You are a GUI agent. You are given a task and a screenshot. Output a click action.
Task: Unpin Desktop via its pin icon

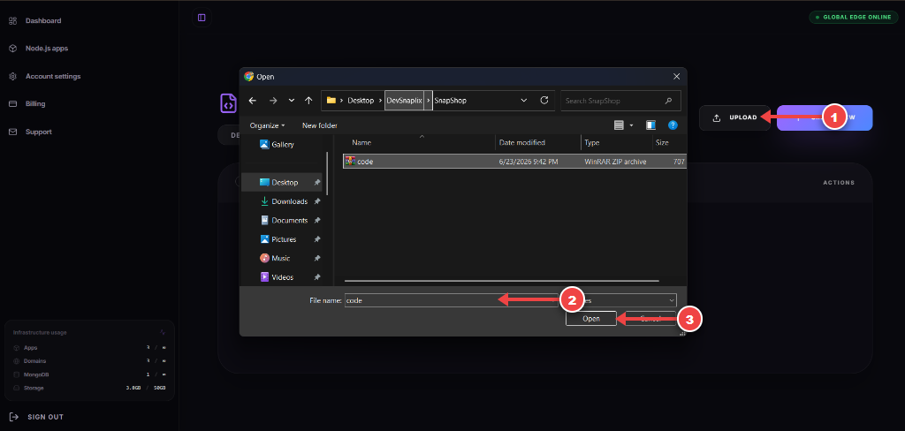[317, 182]
